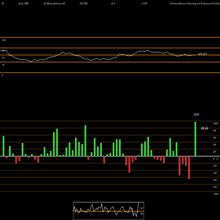Image resolution: width=220 pixels, height=220 pixels.
Task: Click the RSI axis label 50
Action: (3, 58)
